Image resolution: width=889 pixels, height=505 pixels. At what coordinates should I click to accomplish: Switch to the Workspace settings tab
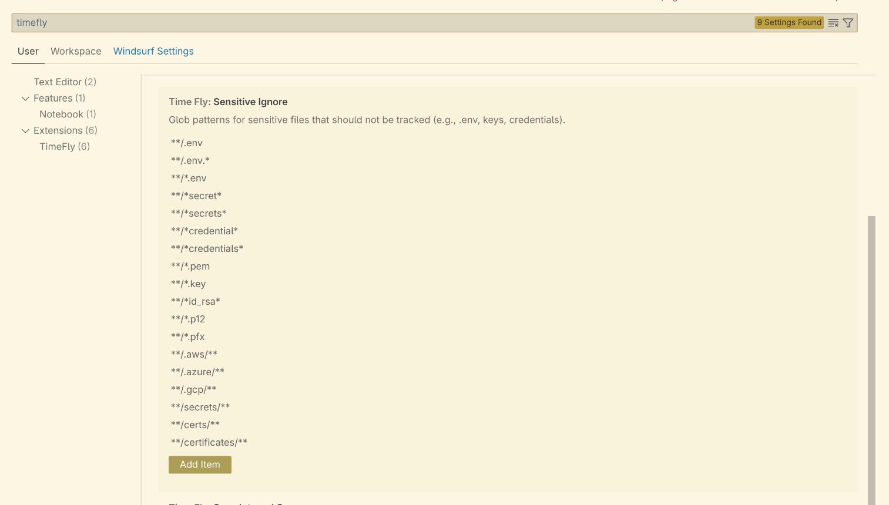click(76, 51)
